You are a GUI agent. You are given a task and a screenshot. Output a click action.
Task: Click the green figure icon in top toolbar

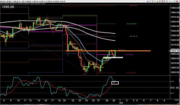(153, 1)
